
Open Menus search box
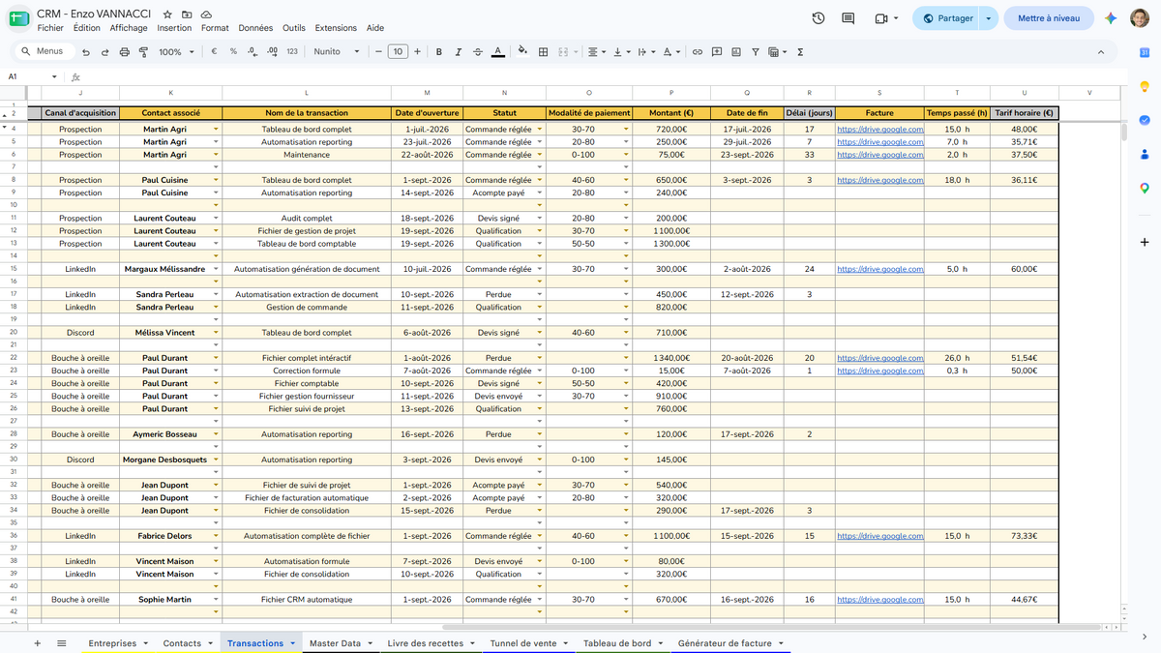click(x=43, y=52)
